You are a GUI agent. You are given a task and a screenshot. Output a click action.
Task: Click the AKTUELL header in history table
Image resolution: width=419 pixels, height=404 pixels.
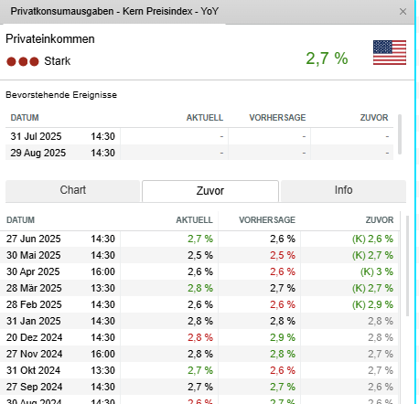point(194,220)
